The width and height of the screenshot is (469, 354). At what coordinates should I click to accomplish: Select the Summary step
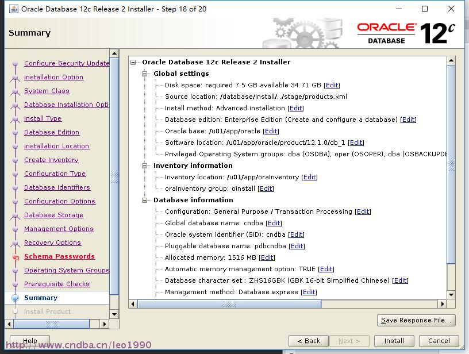[x=41, y=298]
